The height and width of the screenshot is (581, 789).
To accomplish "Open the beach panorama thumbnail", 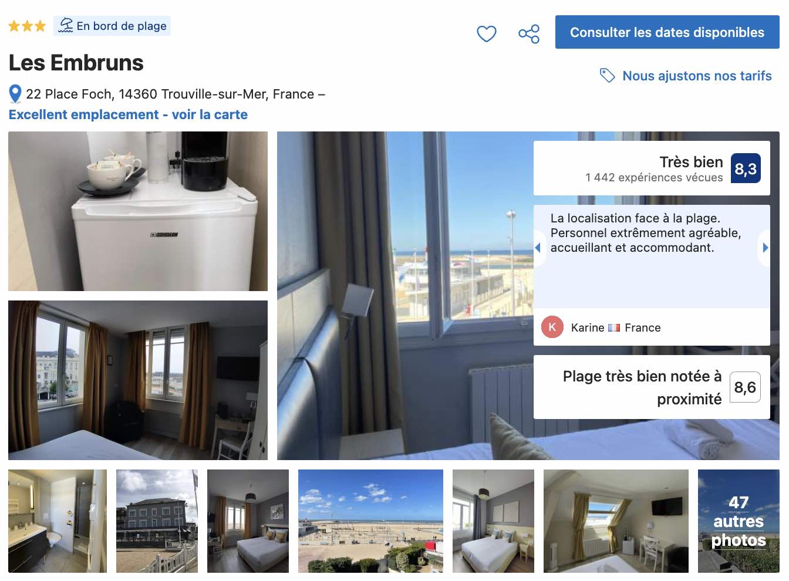I will pos(370,521).
